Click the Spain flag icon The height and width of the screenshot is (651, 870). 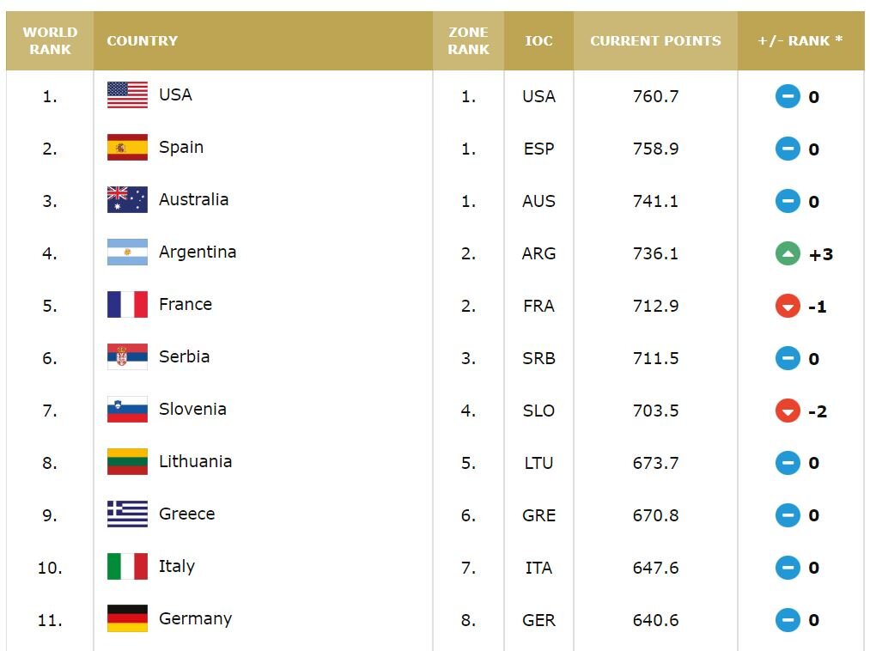pos(127,148)
